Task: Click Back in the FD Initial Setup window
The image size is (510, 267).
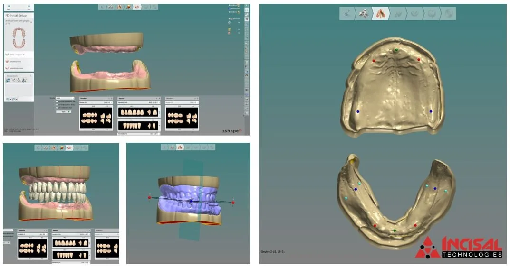Action: tap(9, 7)
